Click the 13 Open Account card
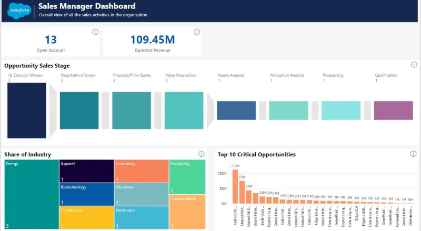Image resolution: width=421 pixels, height=231 pixels. 50,42
